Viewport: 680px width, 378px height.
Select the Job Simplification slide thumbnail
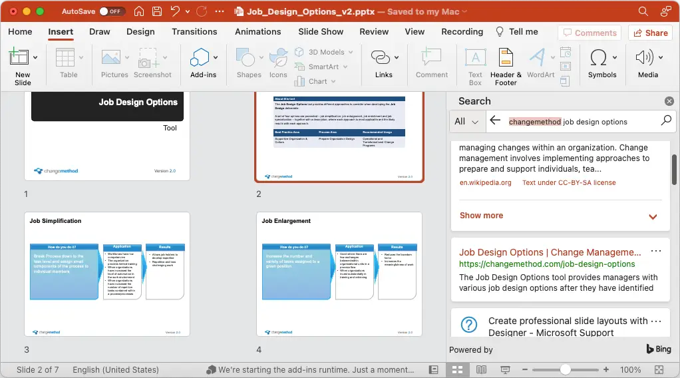(x=107, y=274)
